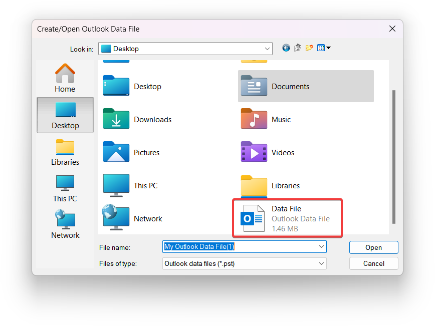Click the Cancel button
The height and width of the screenshot is (326, 435).
pyautogui.click(x=373, y=263)
